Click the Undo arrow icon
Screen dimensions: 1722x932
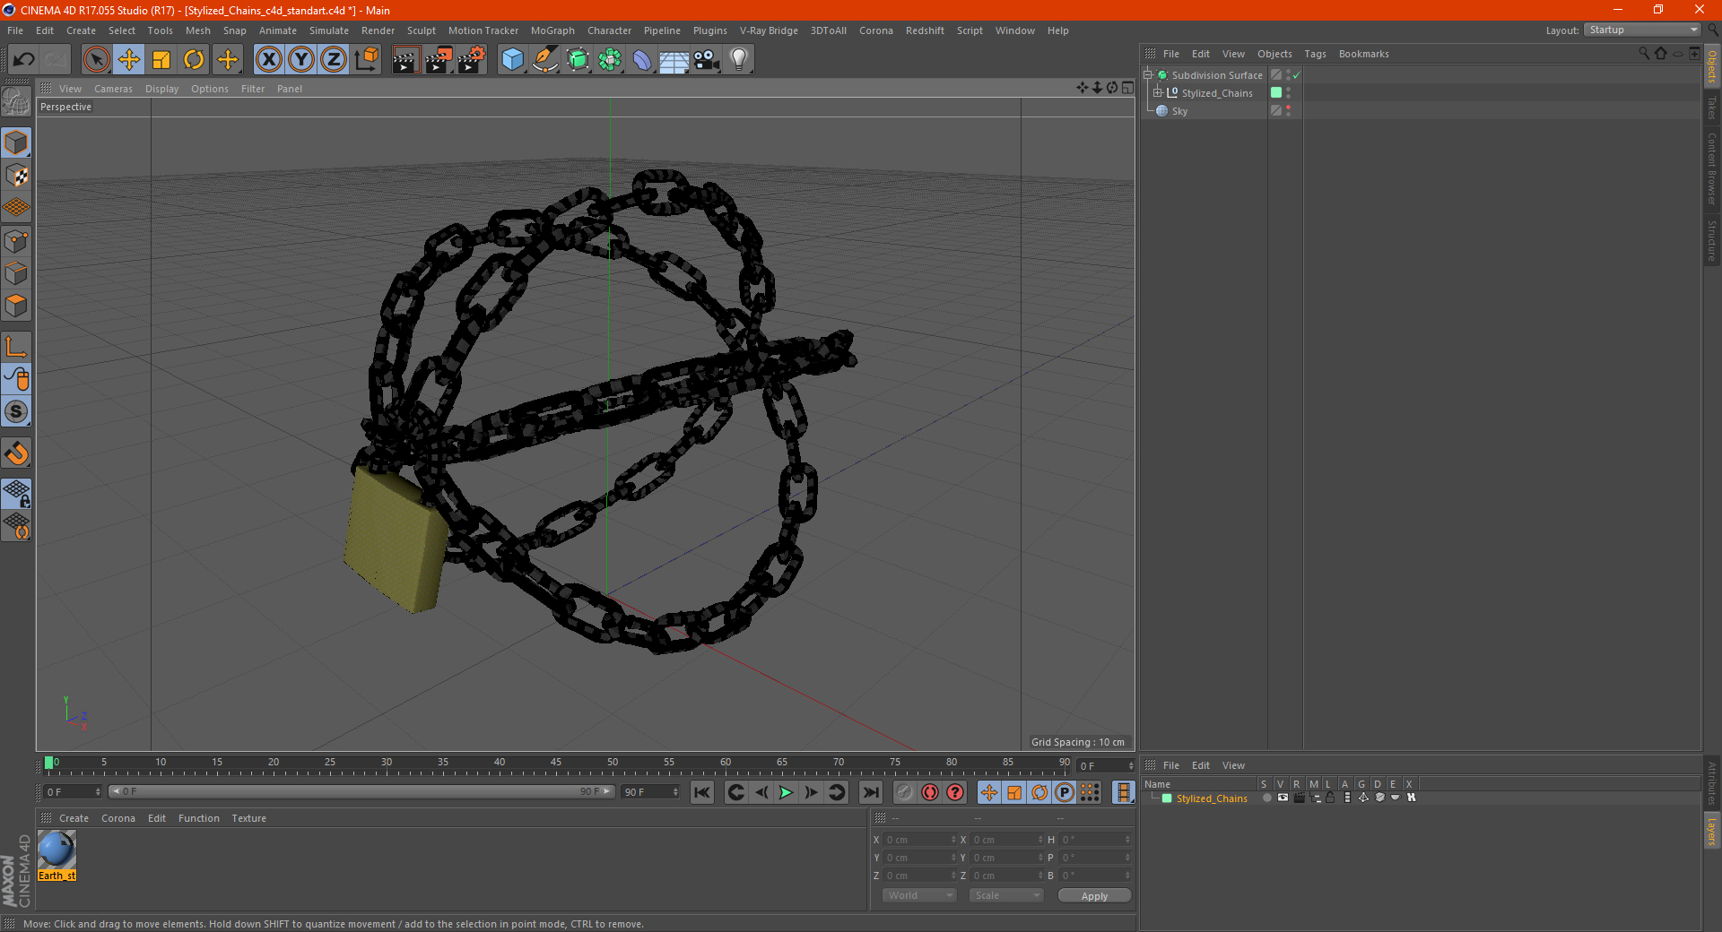tap(24, 60)
